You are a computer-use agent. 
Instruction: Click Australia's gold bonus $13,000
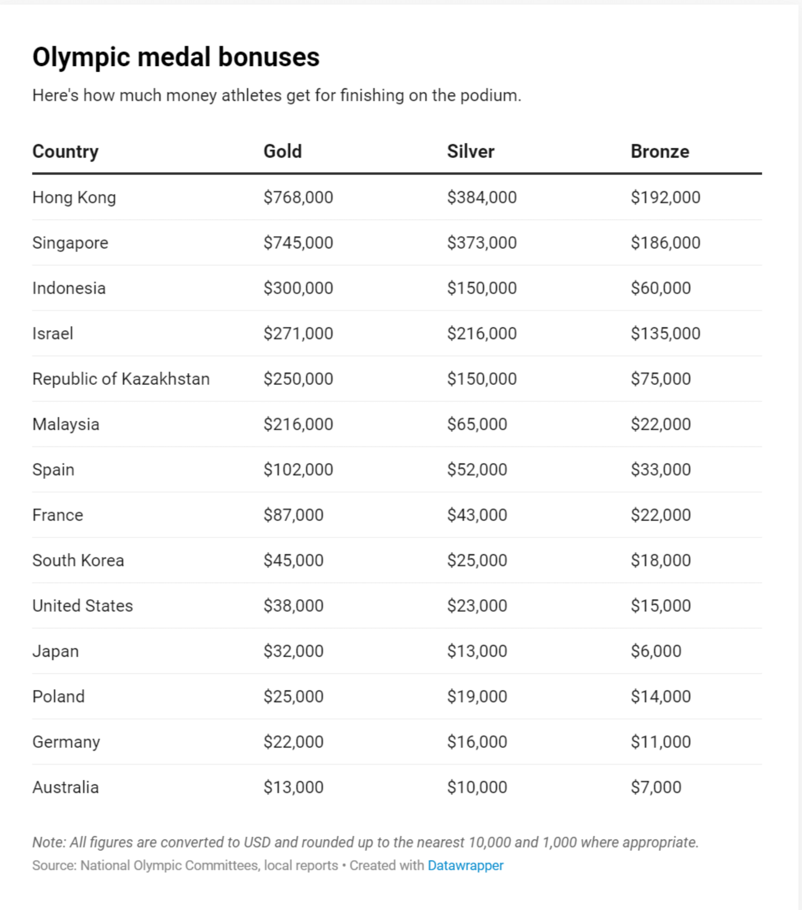(x=294, y=787)
